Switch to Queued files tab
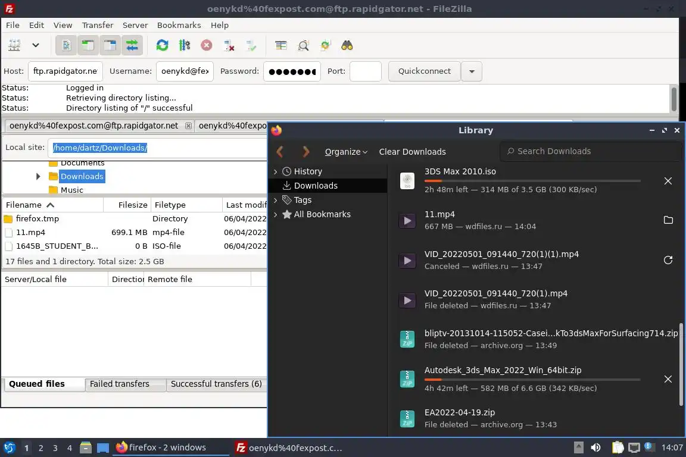 pos(43,384)
